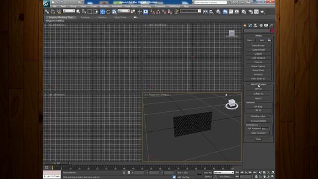This screenshot has width=318, height=179.
Task: Choose the Rectangular Selection Region icon
Action: pos(89,11)
